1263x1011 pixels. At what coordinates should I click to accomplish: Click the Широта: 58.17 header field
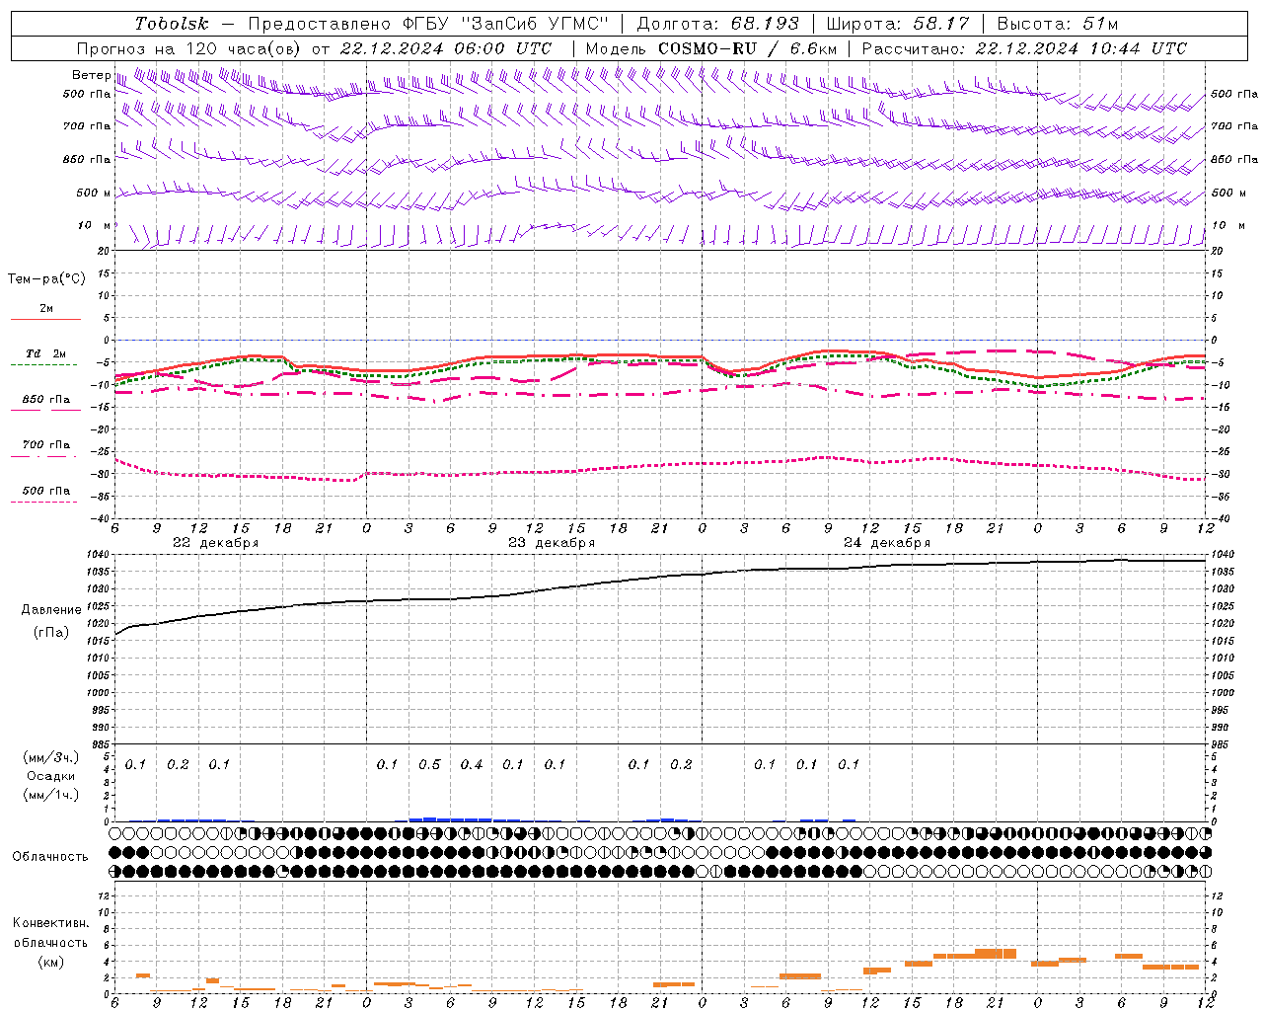click(x=898, y=24)
